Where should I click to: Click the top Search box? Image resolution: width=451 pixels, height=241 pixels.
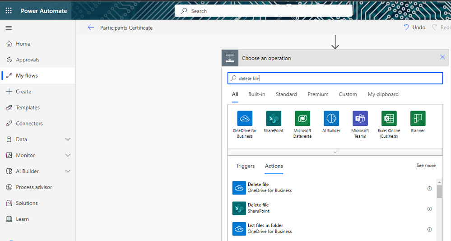264,11
